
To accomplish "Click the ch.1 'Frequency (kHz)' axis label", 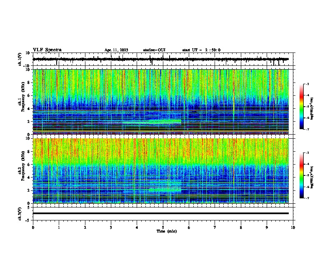I will point(23,97).
